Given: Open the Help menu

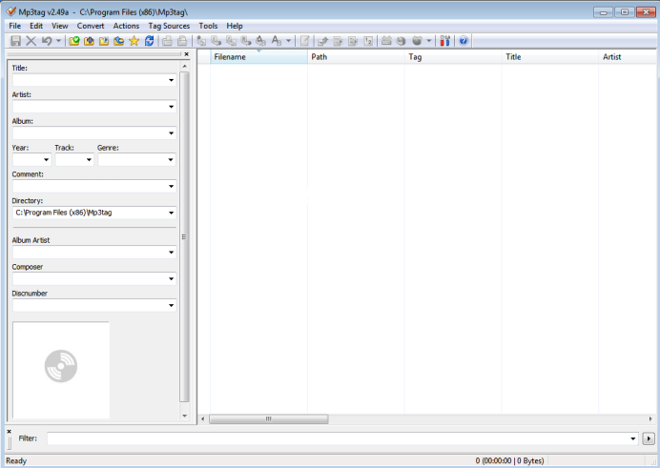Looking at the screenshot, I should point(235,26).
